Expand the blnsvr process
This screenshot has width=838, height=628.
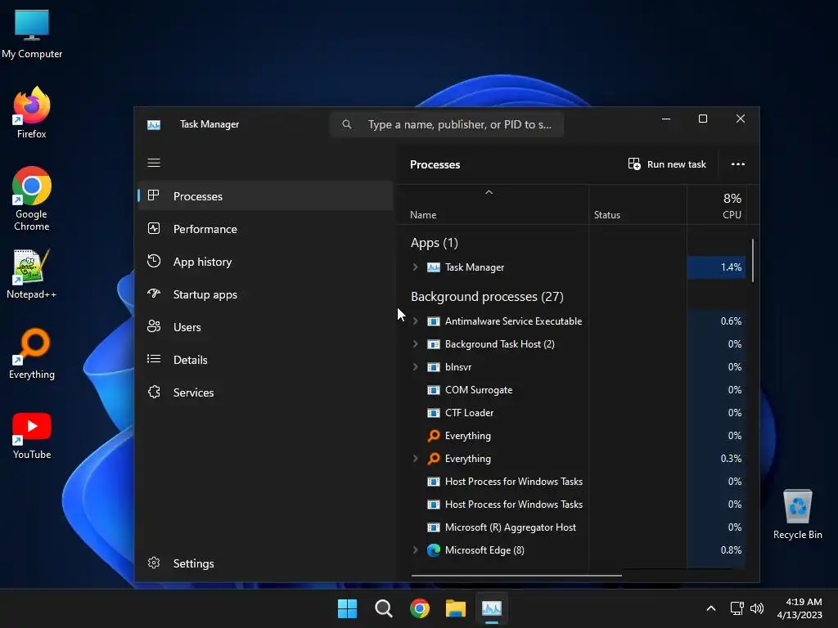click(x=415, y=367)
